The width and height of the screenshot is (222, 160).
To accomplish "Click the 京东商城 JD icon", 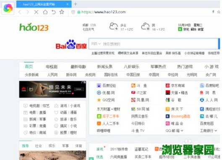I will (x=167, y=85).
